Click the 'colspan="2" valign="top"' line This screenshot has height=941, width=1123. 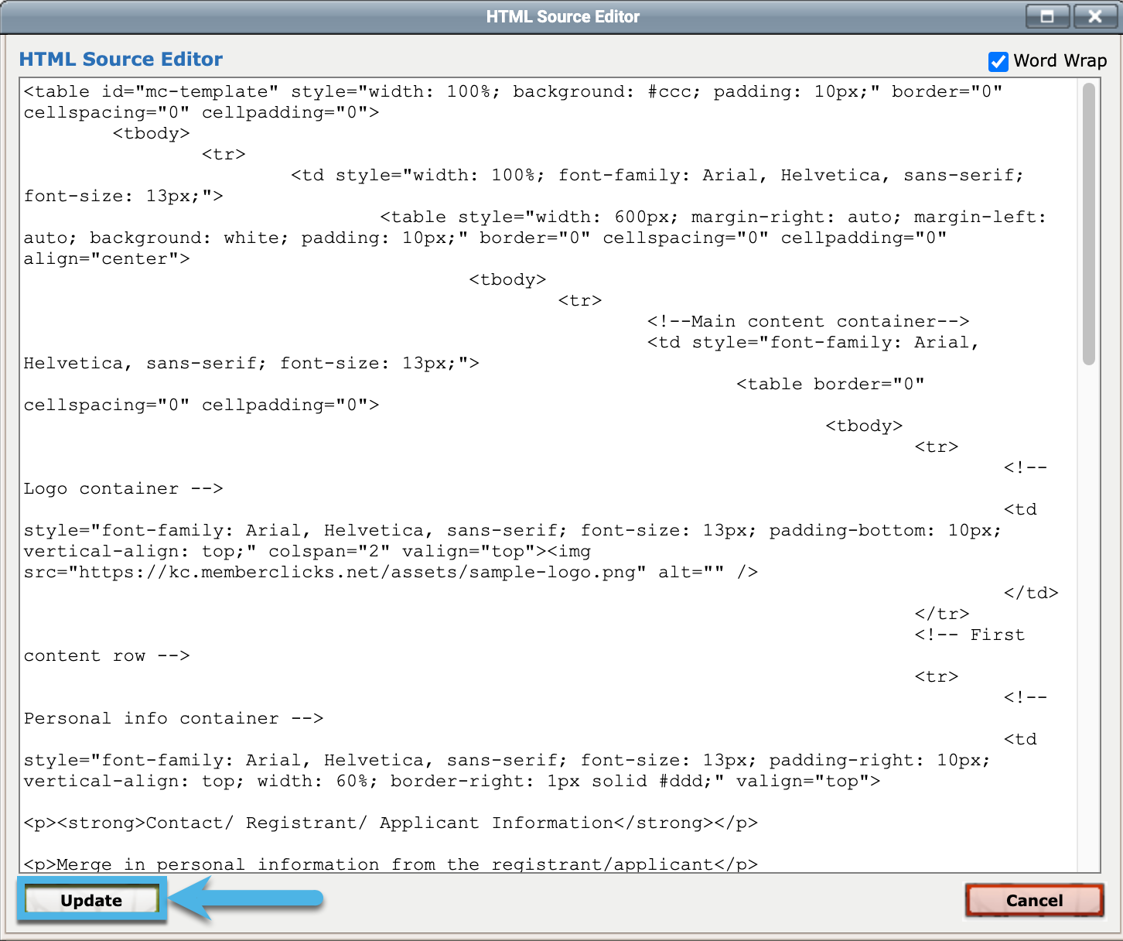(307, 551)
